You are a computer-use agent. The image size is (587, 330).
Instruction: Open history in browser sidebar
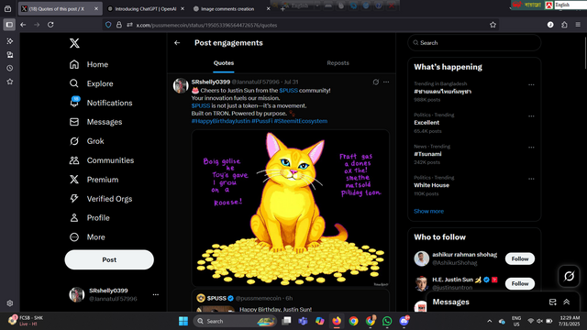10,68
